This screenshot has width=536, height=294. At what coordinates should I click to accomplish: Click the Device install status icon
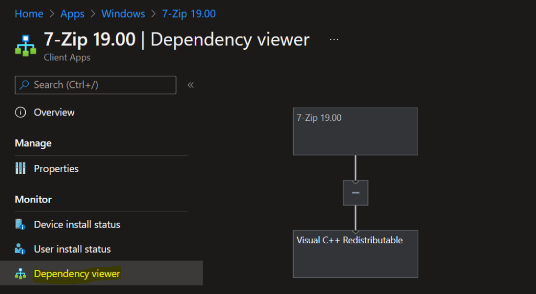pos(20,224)
